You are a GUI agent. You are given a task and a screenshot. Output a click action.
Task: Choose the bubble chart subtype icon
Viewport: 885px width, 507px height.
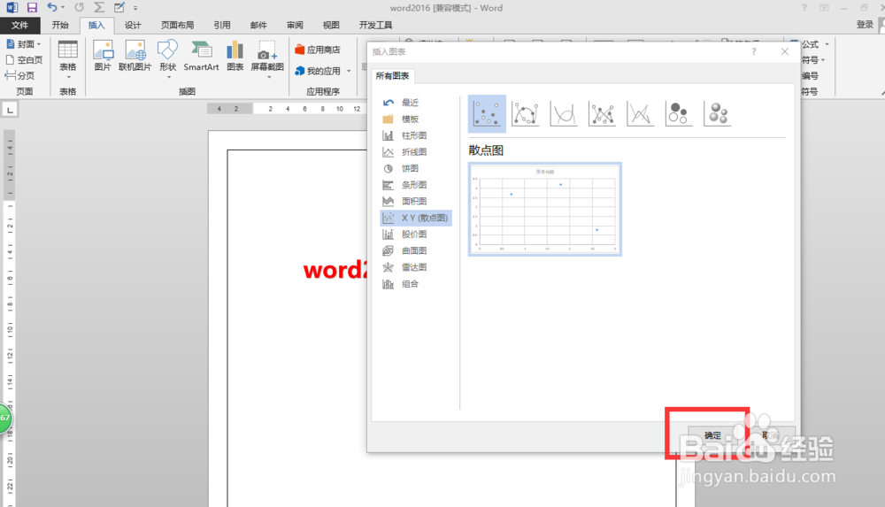pyautogui.click(x=679, y=113)
